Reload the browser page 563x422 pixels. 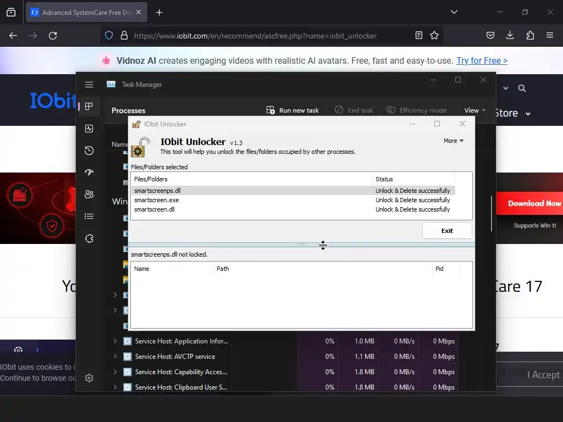click(x=53, y=36)
